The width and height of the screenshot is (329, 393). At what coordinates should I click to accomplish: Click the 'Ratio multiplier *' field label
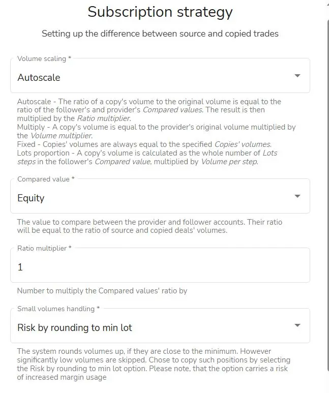pyautogui.click(x=44, y=248)
